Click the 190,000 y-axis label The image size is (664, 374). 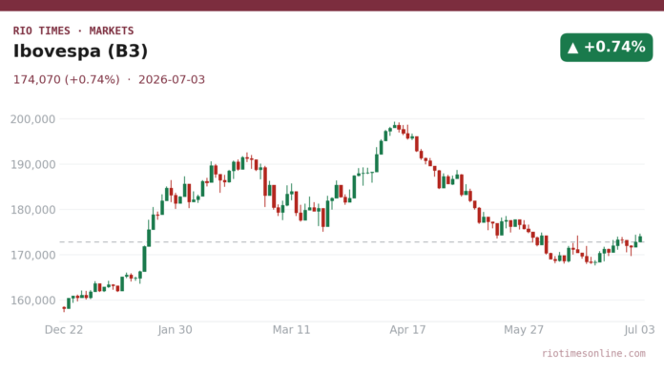[33, 164]
